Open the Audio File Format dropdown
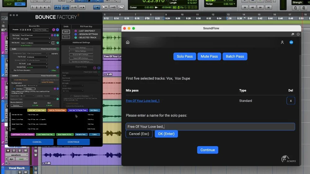 coord(37,57)
